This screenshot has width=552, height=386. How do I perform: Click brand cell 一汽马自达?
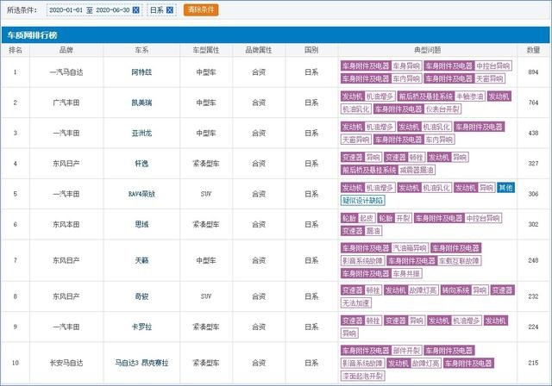(66, 72)
